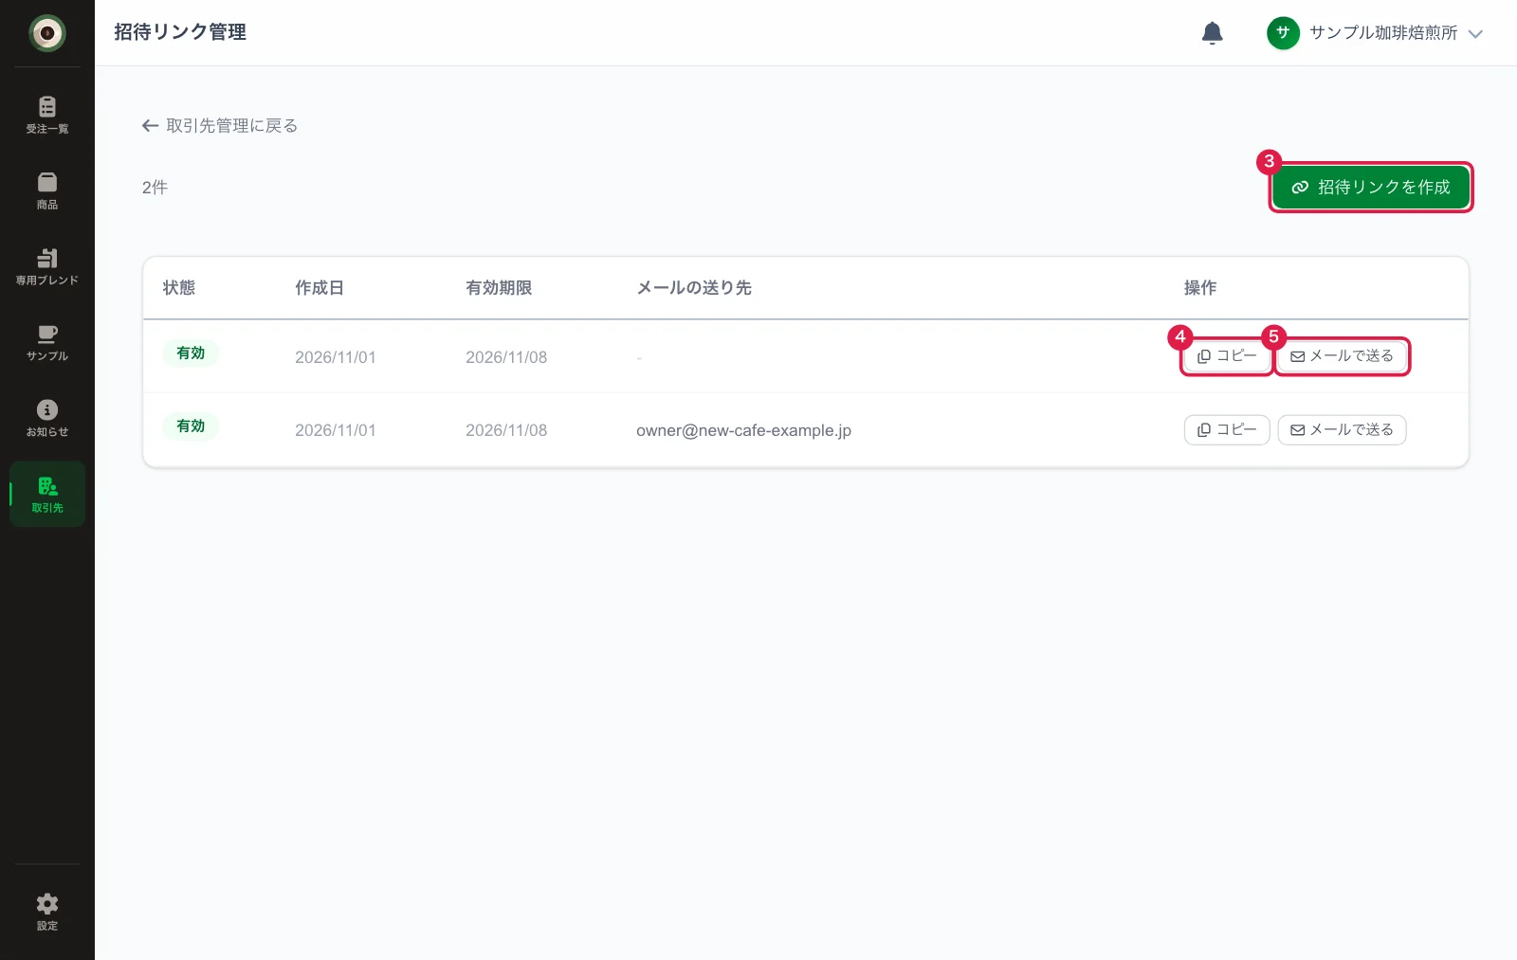The image size is (1517, 960).
Task: Send the link without email address by メールで送る
Action: click(x=1342, y=356)
